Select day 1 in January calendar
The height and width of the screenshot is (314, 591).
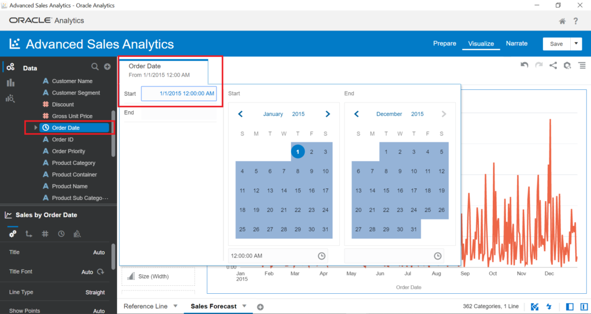click(x=298, y=152)
